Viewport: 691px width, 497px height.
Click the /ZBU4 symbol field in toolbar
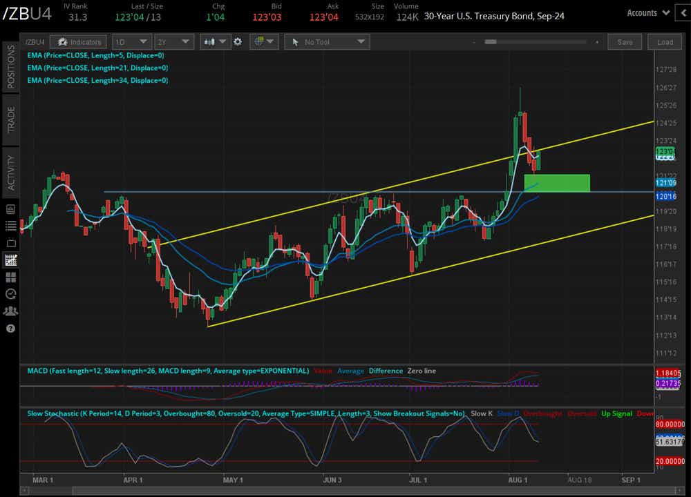tap(35, 42)
